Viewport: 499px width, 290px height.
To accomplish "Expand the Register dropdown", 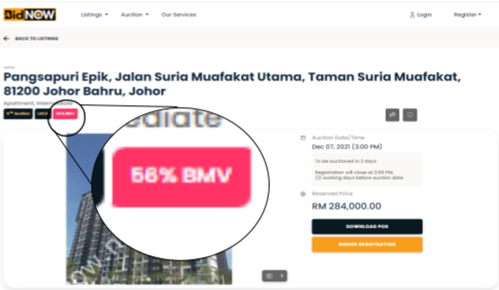I will 467,15.
